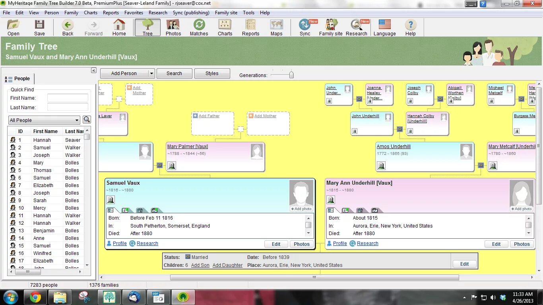Viewport: 543px width, 305px height.
Task: Open the Charts menu
Action: click(91, 13)
